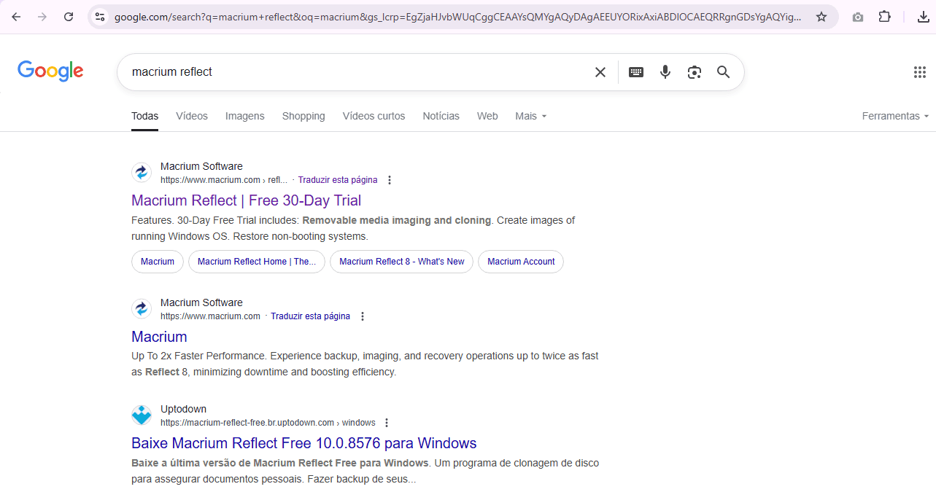Translate the Macrium homepage result page
The width and height of the screenshot is (936, 500).
pos(310,316)
